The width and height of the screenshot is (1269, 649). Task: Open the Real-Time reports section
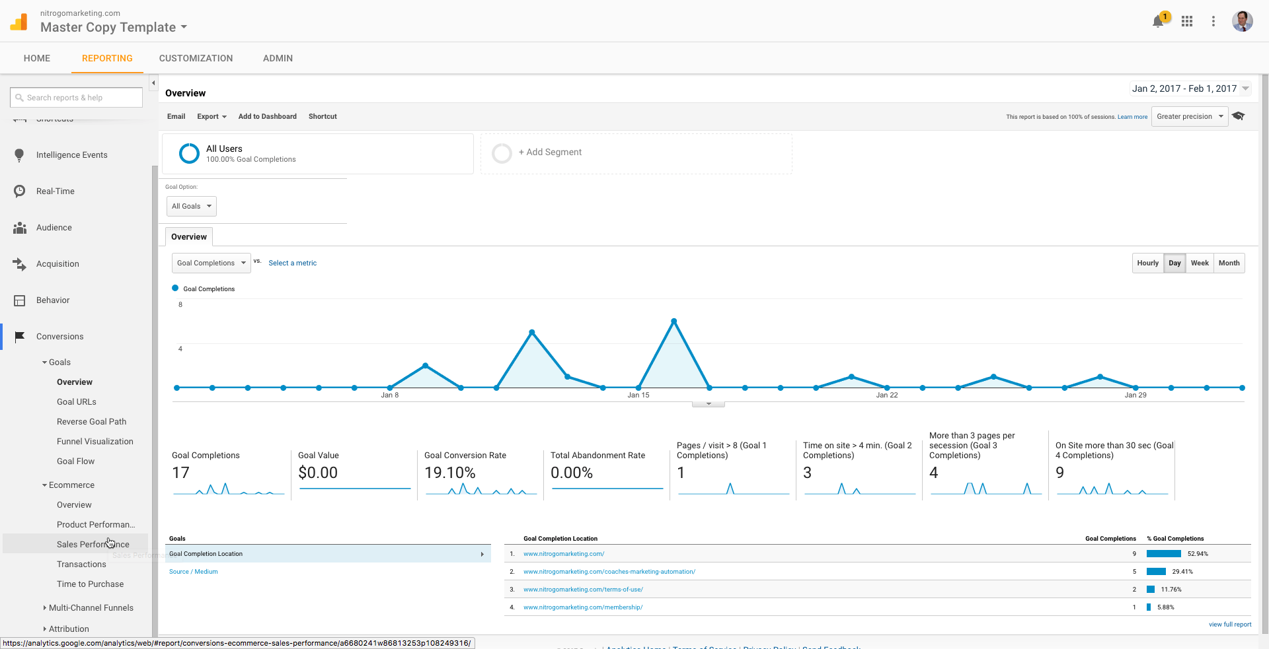coord(56,191)
